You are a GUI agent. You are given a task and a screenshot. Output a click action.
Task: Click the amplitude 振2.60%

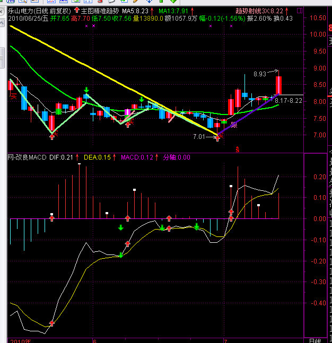[259, 19]
